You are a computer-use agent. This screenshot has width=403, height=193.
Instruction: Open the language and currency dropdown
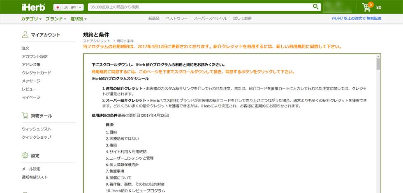point(69,7)
